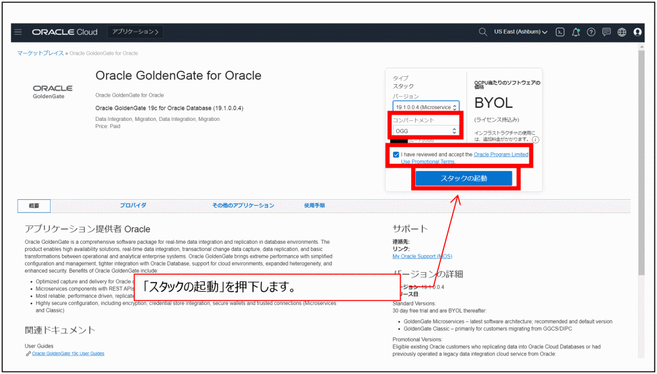Viewport: 657px width, 374px height.
Task: Open the notifications bell icon
Action: [576, 32]
